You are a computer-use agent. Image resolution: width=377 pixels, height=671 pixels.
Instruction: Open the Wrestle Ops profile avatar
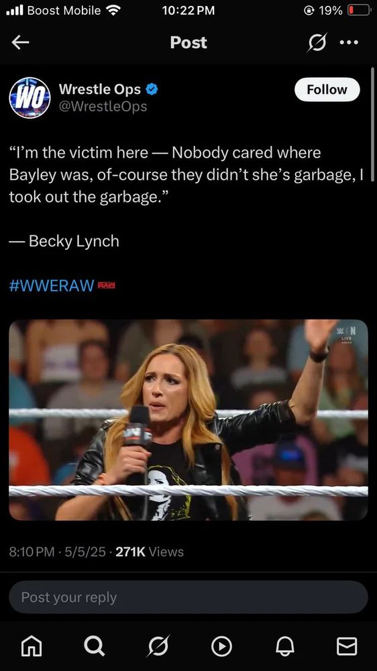point(30,97)
